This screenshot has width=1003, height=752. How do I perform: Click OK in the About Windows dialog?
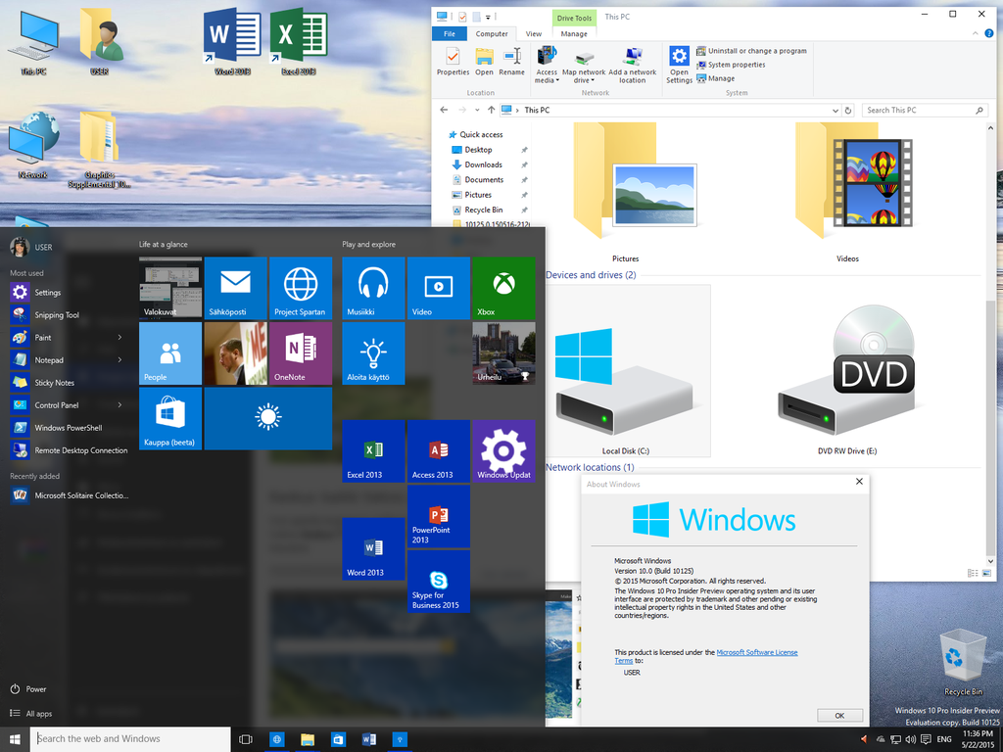click(x=839, y=716)
